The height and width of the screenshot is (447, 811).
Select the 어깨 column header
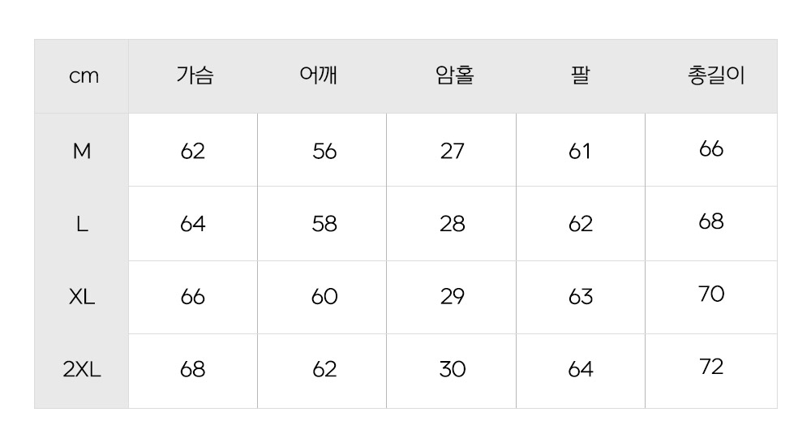pos(319,75)
